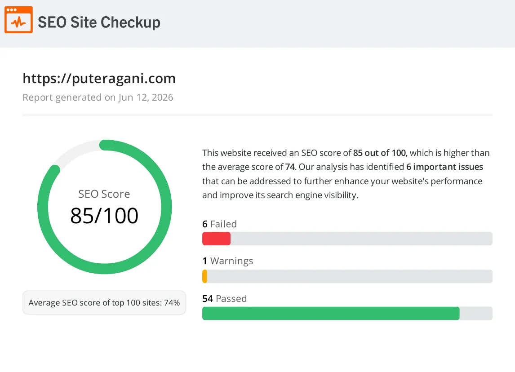
Task: Click the '54 Passed' label
Action: pyautogui.click(x=224, y=298)
